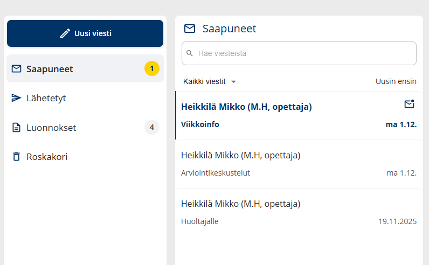This screenshot has height=265, width=429.
Task: Open the Huoltajalle message from 19.11.2025
Action: [x=299, y=213]
